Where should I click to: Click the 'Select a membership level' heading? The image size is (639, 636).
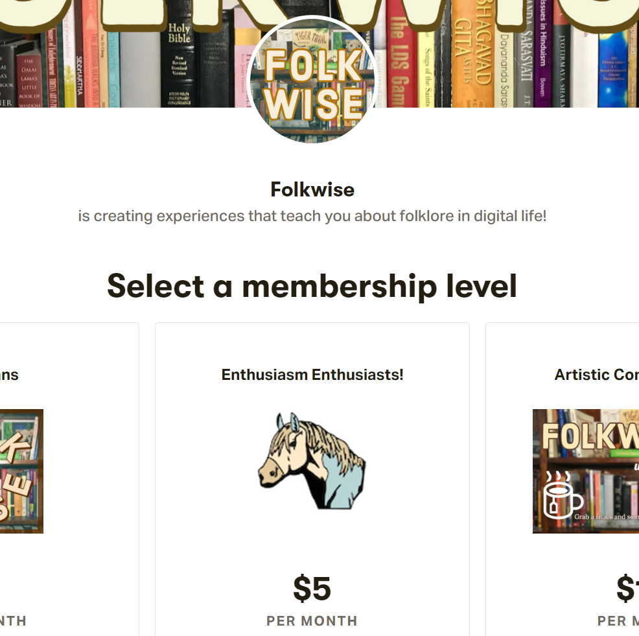[x=312, y=286]
